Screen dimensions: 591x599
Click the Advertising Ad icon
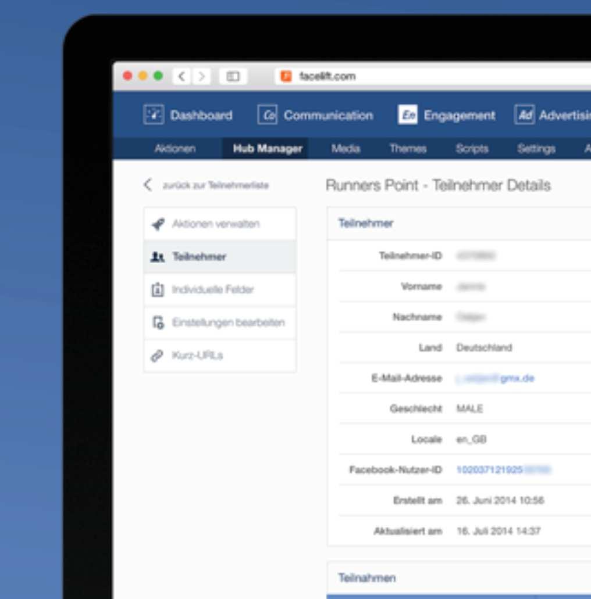pos(525,114)
